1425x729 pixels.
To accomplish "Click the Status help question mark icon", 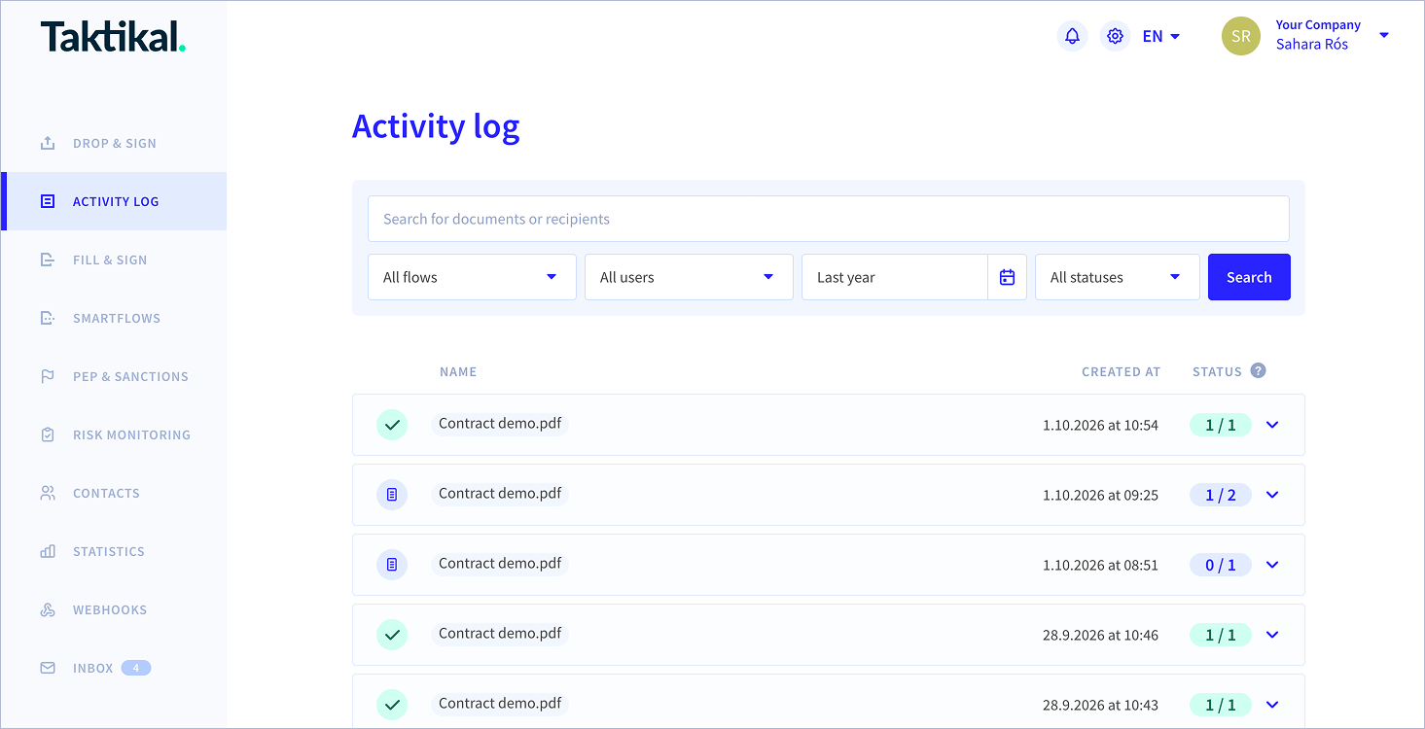I will (x=1258, y=370).
